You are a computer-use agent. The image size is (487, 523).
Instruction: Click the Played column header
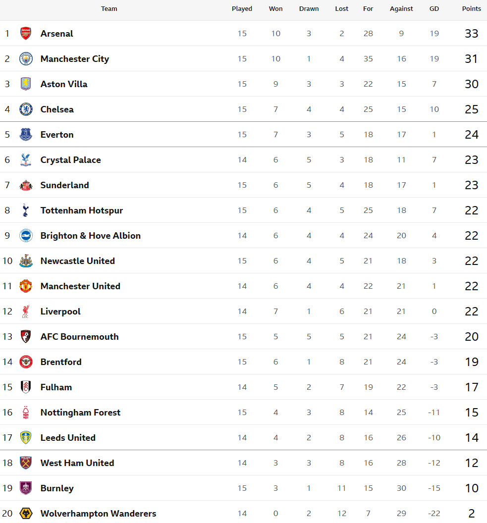point(242,9)
